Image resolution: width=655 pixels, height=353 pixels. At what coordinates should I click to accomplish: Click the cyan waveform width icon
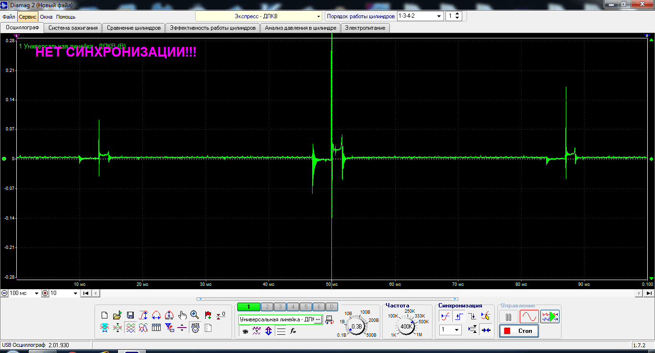point(105,328)
